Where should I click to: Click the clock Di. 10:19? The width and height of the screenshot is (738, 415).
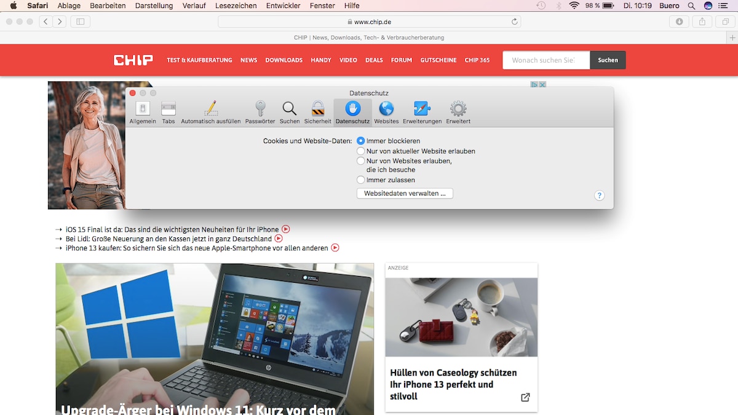point(637,6)
